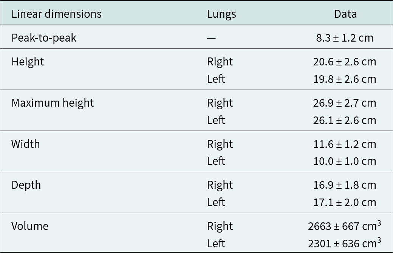
Task: Click the 26.9 ± 2.7 cm value
Action: [345, 103]
